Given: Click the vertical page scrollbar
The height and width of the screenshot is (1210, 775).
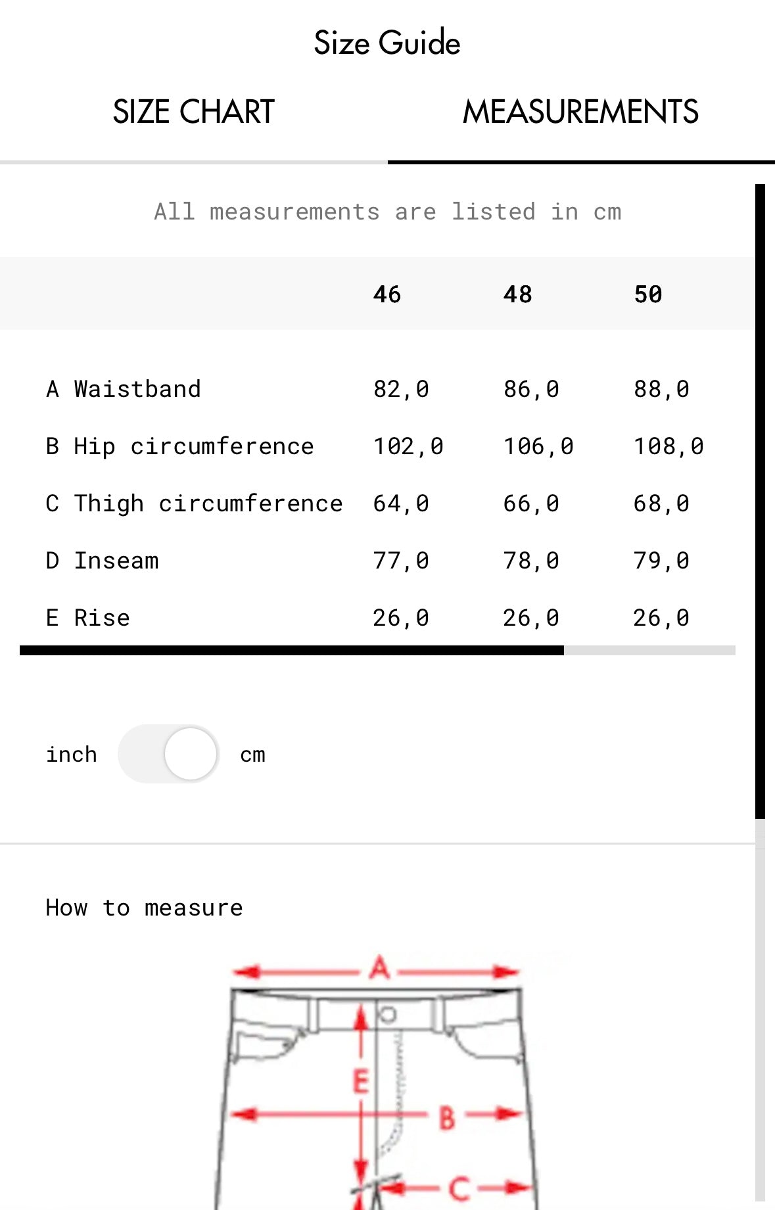Looking at the screenshot, I should click(761, 501).
